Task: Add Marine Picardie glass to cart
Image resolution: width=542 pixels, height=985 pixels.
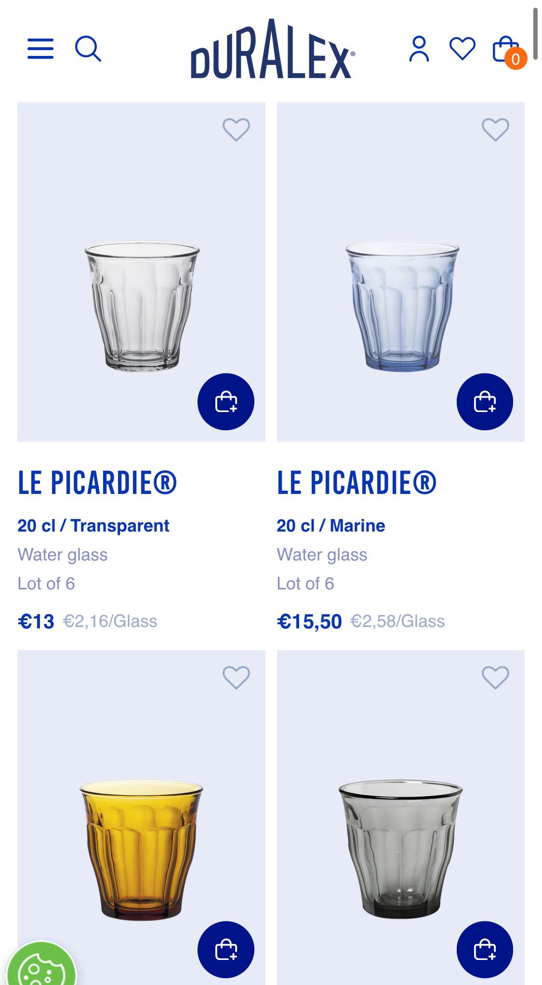Action: (485, 401)
